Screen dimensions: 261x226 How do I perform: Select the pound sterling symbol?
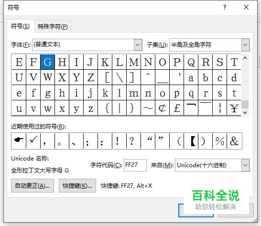click(176, 108)
